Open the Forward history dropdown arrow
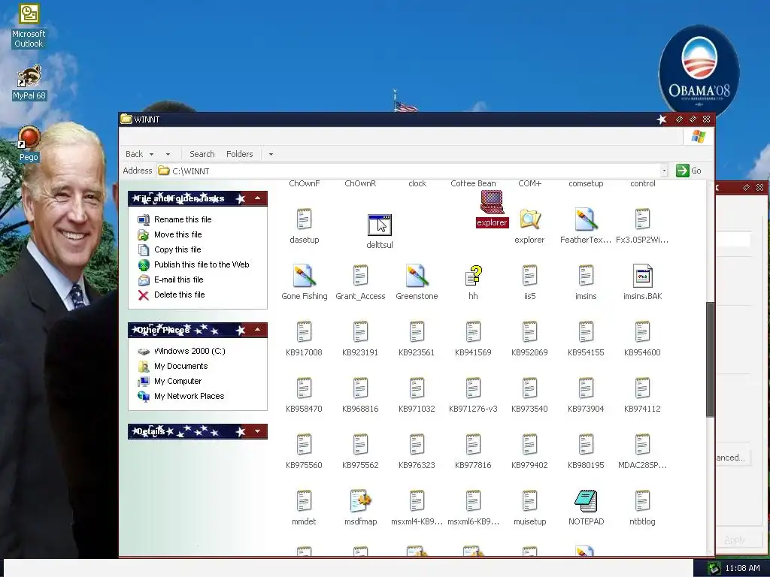Screen dimensions: 770x577 tap(168, 154)
